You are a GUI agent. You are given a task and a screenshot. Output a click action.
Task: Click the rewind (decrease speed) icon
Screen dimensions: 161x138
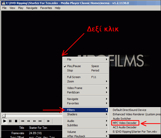29,121
